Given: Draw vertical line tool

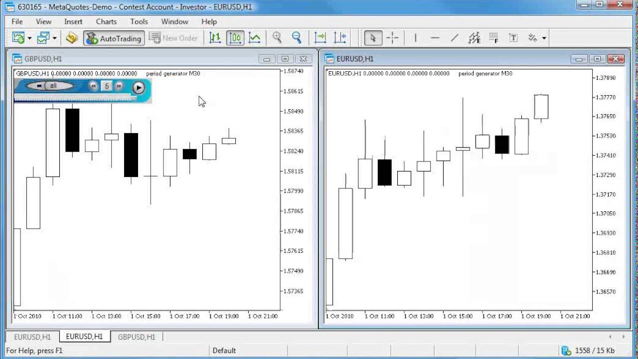Looking at the screenshot, I should click(x=415, y=38).
